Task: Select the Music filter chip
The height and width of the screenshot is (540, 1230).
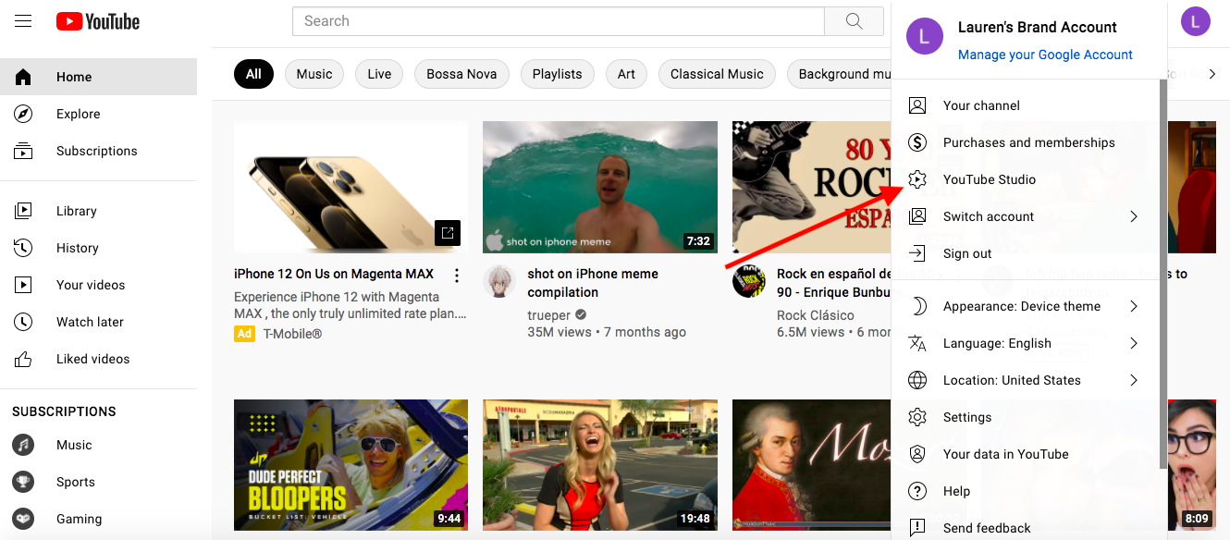Action: point(314,74)
